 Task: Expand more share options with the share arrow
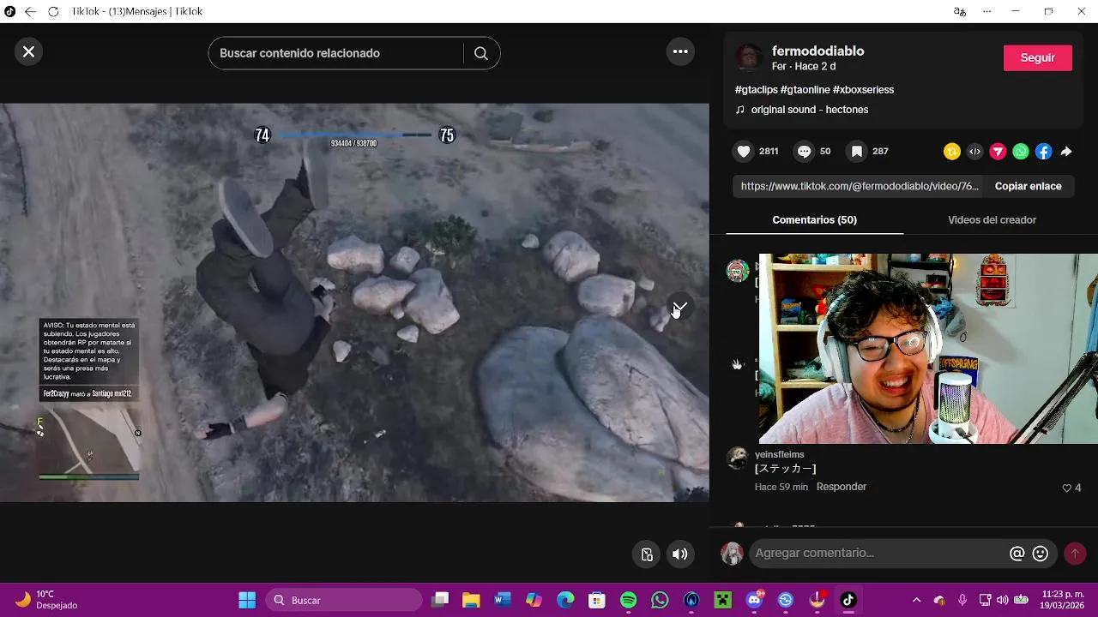(1066, 152)
